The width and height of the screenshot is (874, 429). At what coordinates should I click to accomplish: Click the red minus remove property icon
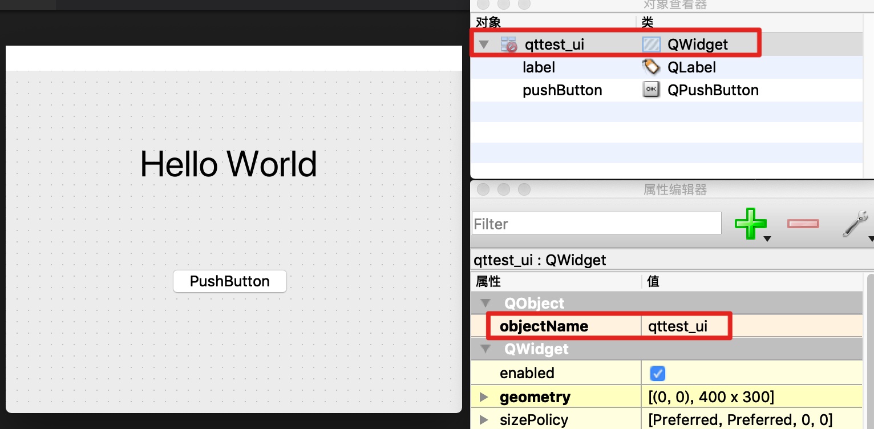coord(803,224)
